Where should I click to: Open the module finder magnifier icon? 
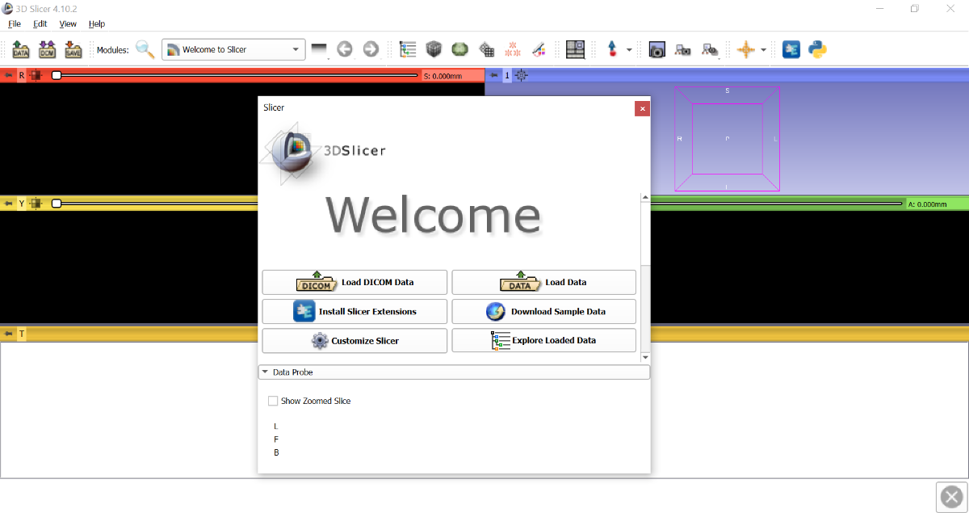[x=145, y=49]
